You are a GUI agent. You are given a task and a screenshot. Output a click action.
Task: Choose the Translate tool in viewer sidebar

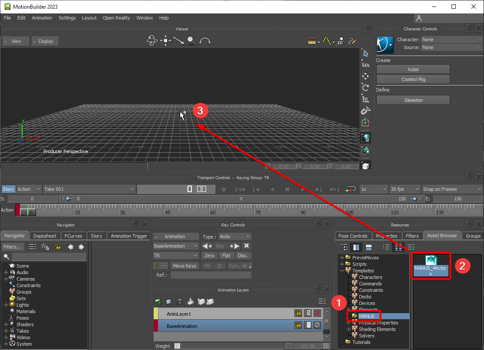(x=365, y=76)
